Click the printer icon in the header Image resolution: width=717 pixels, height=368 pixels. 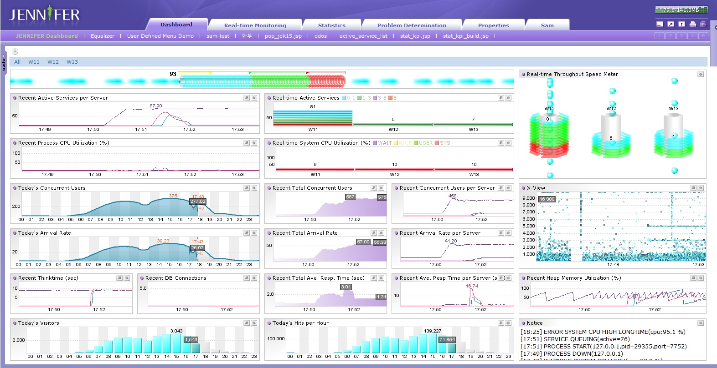point(692,24)
